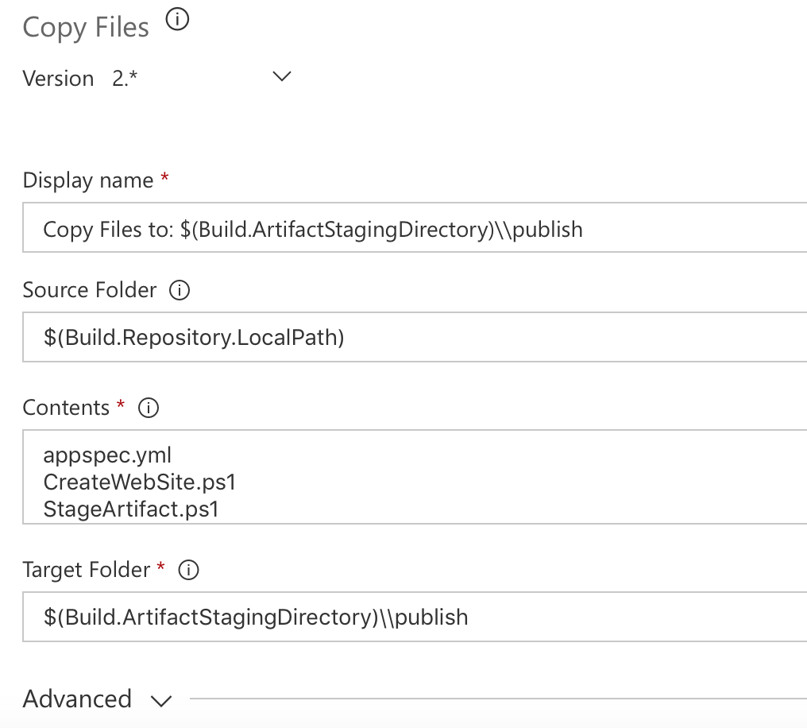Click the Copy Files task title

click(x=86, y=28)
